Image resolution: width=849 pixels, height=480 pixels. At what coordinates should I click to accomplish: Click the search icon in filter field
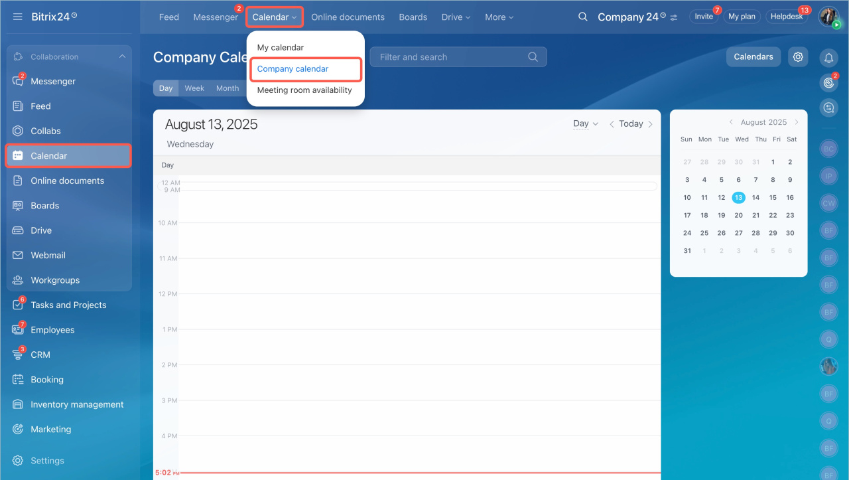(x=533, y=57)
